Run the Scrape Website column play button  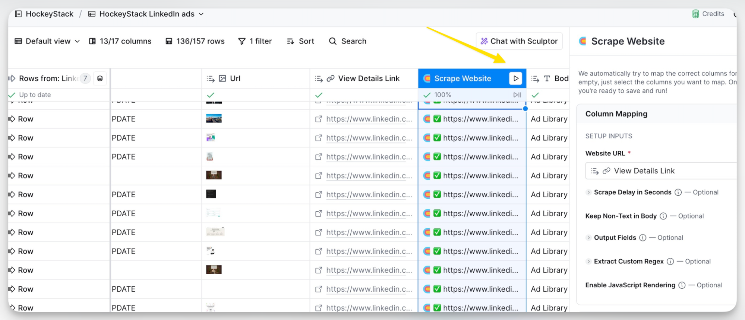point(515,79)
